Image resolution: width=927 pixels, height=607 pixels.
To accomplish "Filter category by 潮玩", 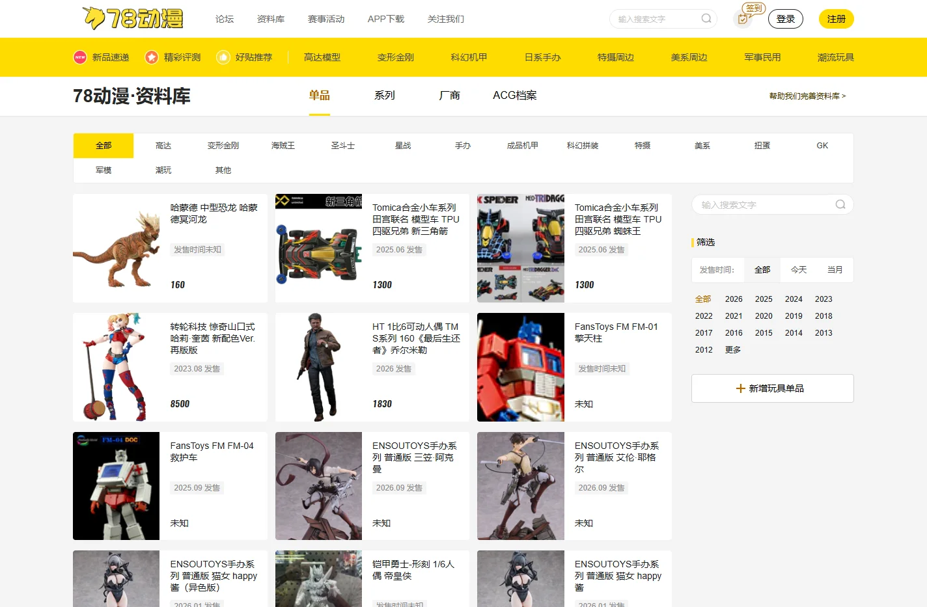I will (163, 170).
